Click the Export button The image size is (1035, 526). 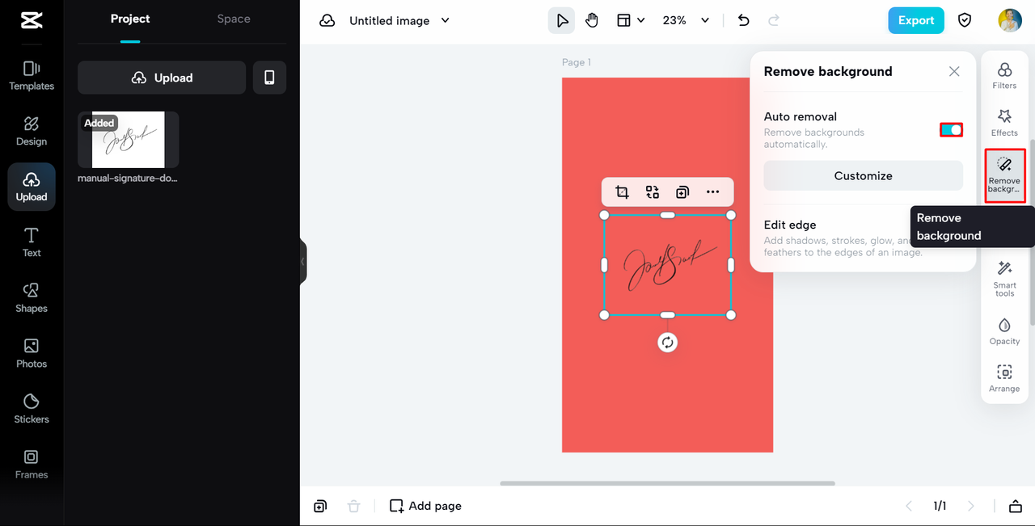pos(916,20)
